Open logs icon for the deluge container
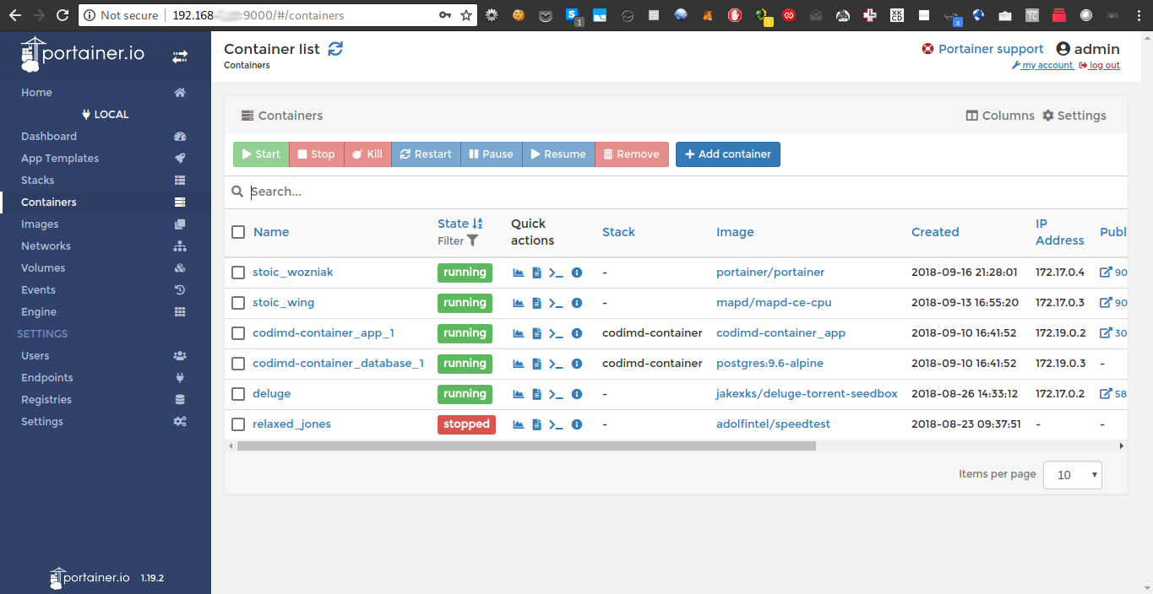 pos(536,394)
